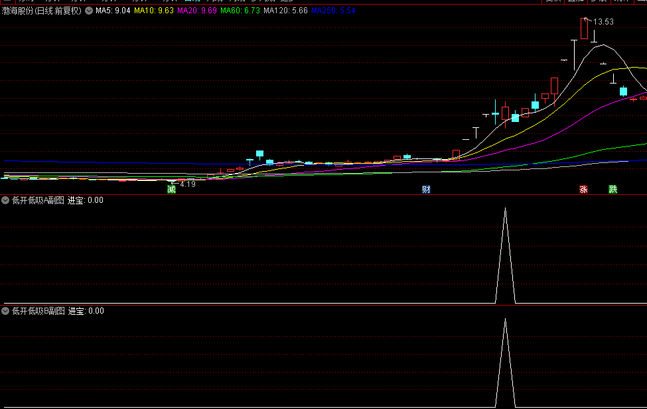Expand the 低开低吸A副图 indicator menu arrow
Viewport: 647px width, 409px height.
[5, 200]
